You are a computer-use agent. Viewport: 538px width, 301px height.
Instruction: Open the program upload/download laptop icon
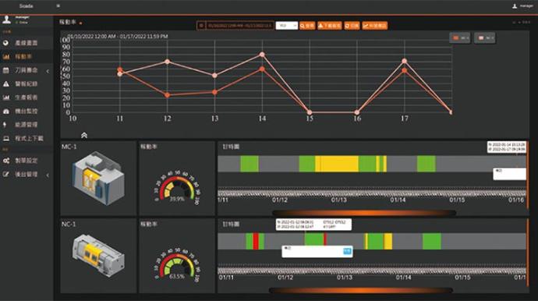pos(5,138)
